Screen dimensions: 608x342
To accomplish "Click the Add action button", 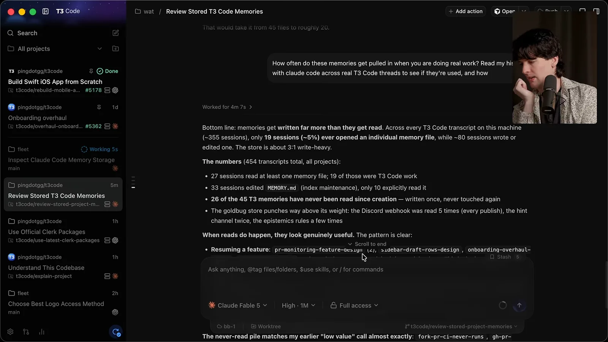I will [x=465, y=11].
